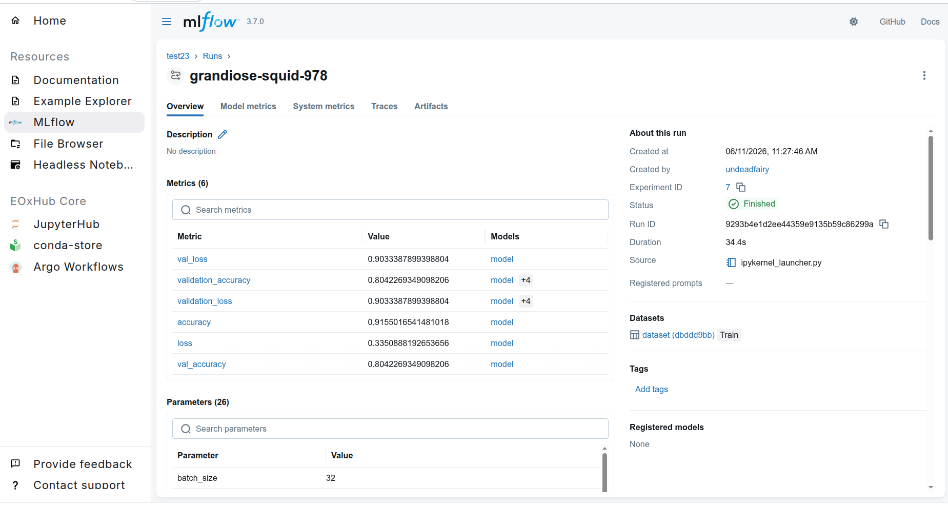Open Headless Notebook icon

[15, 165]
